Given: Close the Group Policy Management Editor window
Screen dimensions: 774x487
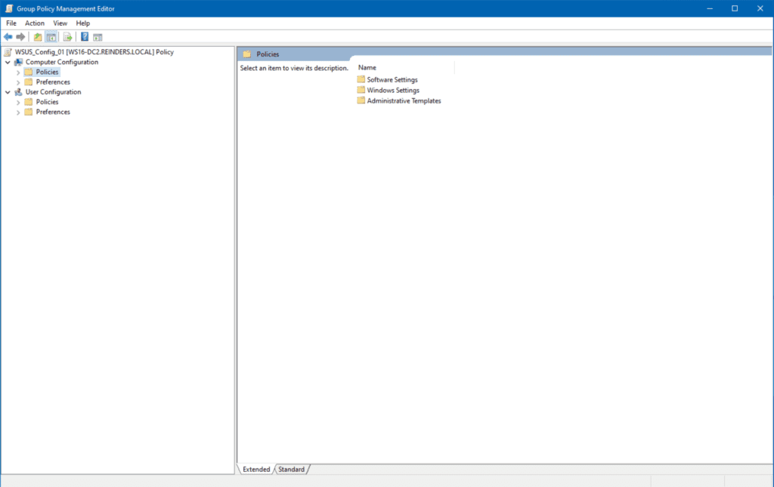Looking at the screenshot, I should pyautogui.click(x=760, y=8).
